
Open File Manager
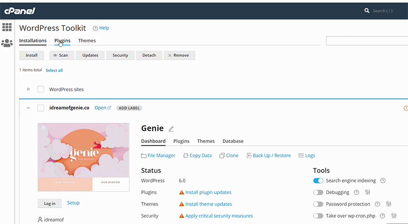(158, 155)
